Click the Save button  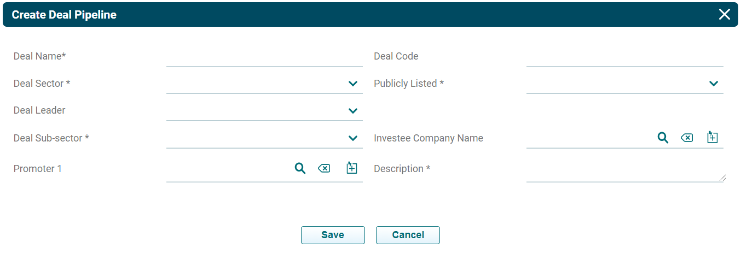(x=333, y=235)
